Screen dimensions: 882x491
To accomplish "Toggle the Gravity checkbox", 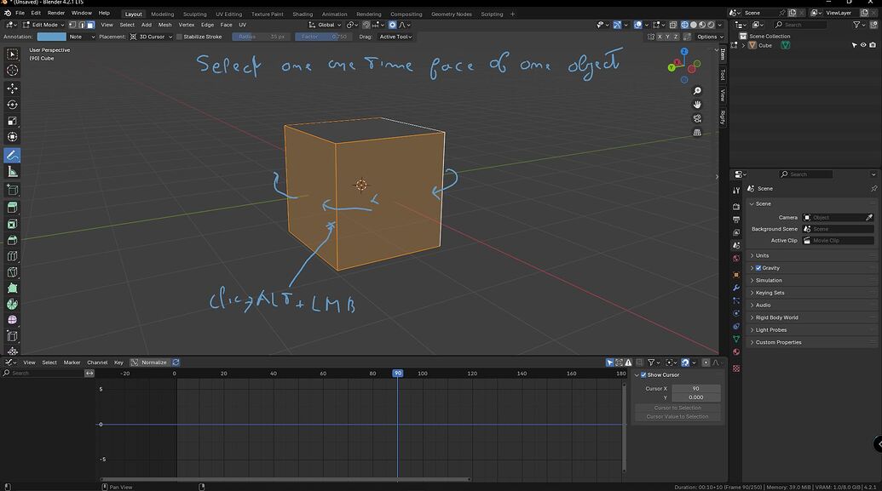I will [758, 268].
